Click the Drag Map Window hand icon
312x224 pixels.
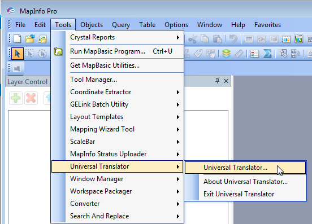211,54
